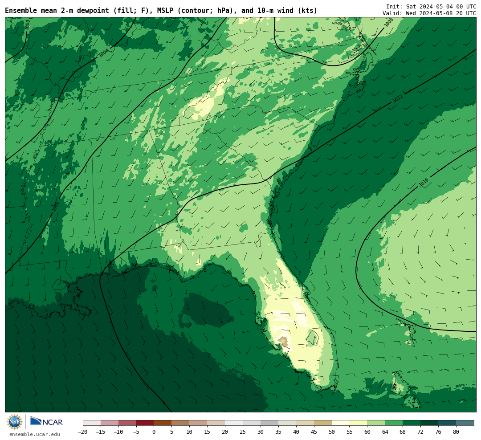Pick the 15 to 20 beige swatch

tap(216, 423)
